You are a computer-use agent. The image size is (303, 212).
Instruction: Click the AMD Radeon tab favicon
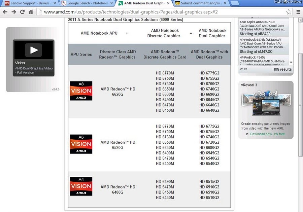[x=121, y=3]
